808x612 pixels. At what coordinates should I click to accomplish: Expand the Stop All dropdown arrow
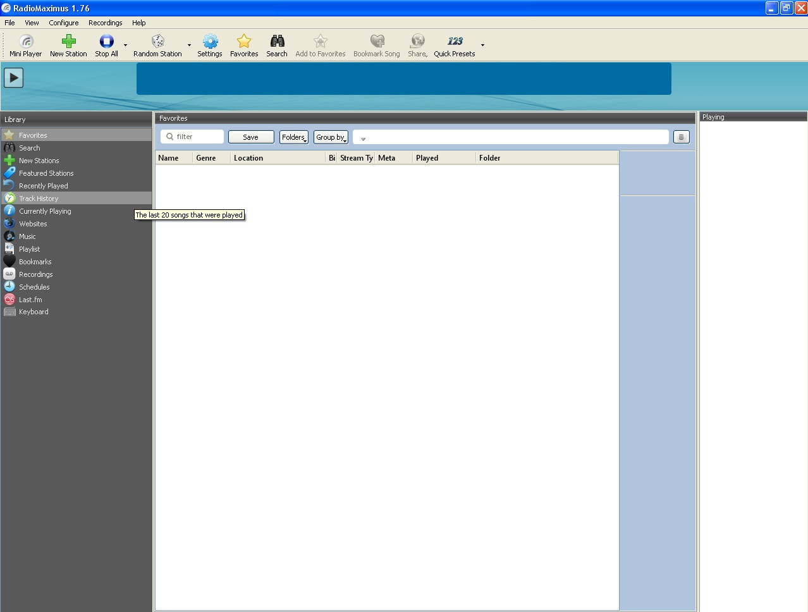(x=125, y=46)
